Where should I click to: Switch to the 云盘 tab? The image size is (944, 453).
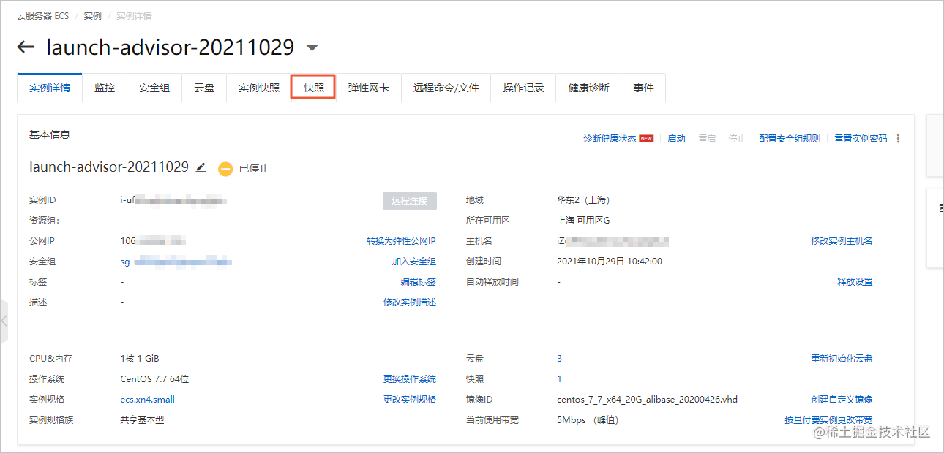tap(204, 88)
